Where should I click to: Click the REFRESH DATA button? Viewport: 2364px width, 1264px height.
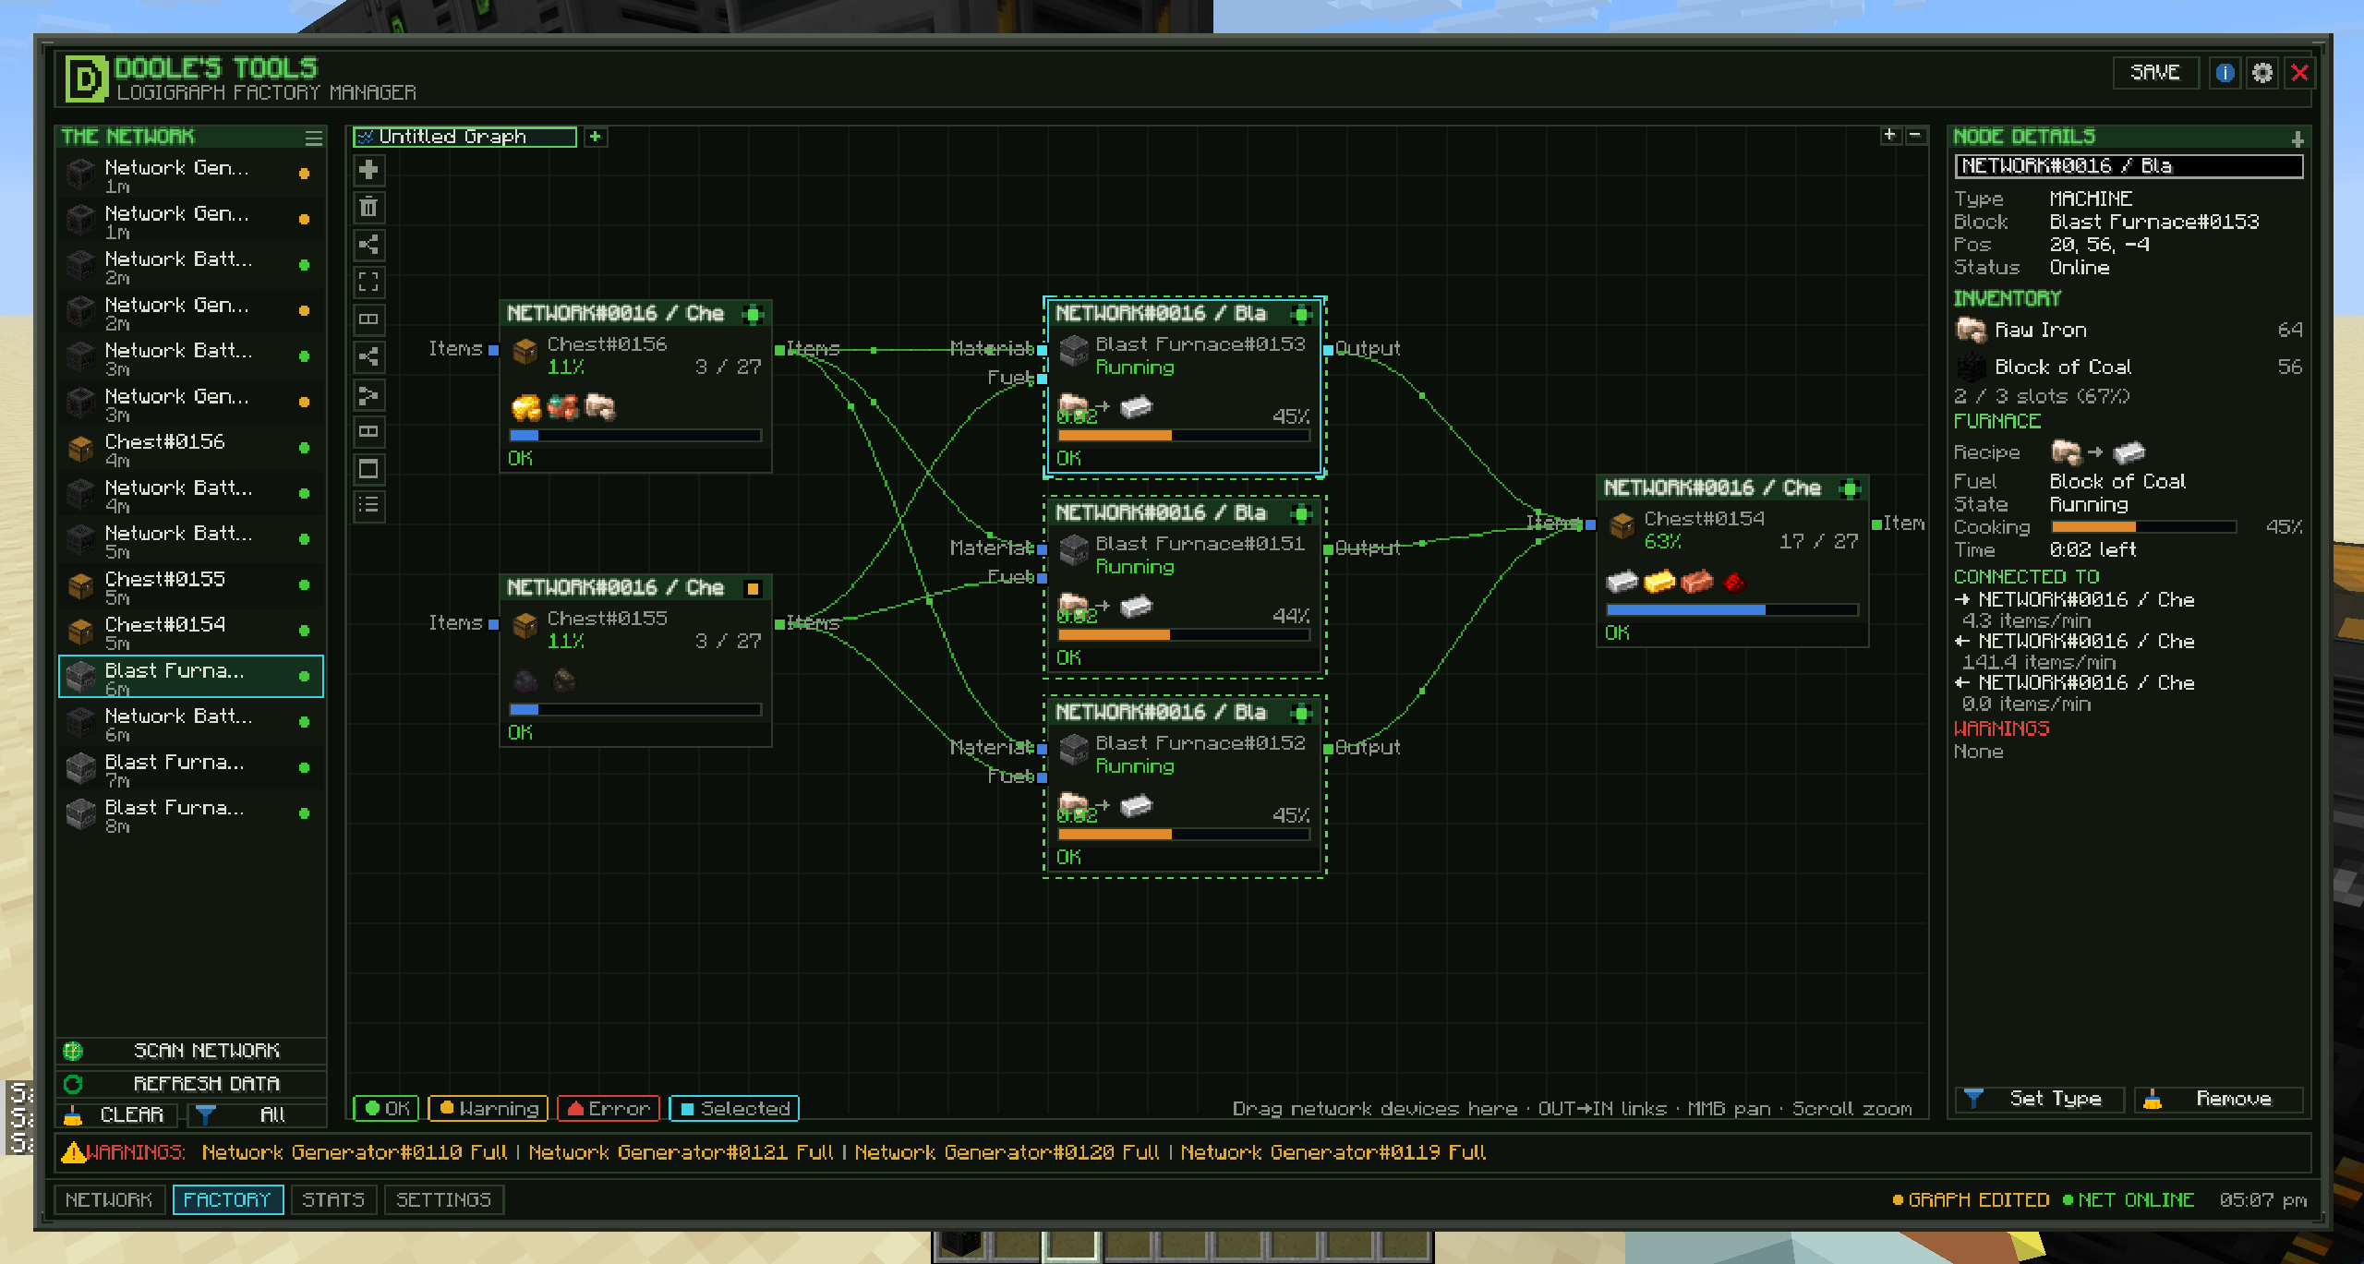pyautogui.click(x=191, y=1083)
